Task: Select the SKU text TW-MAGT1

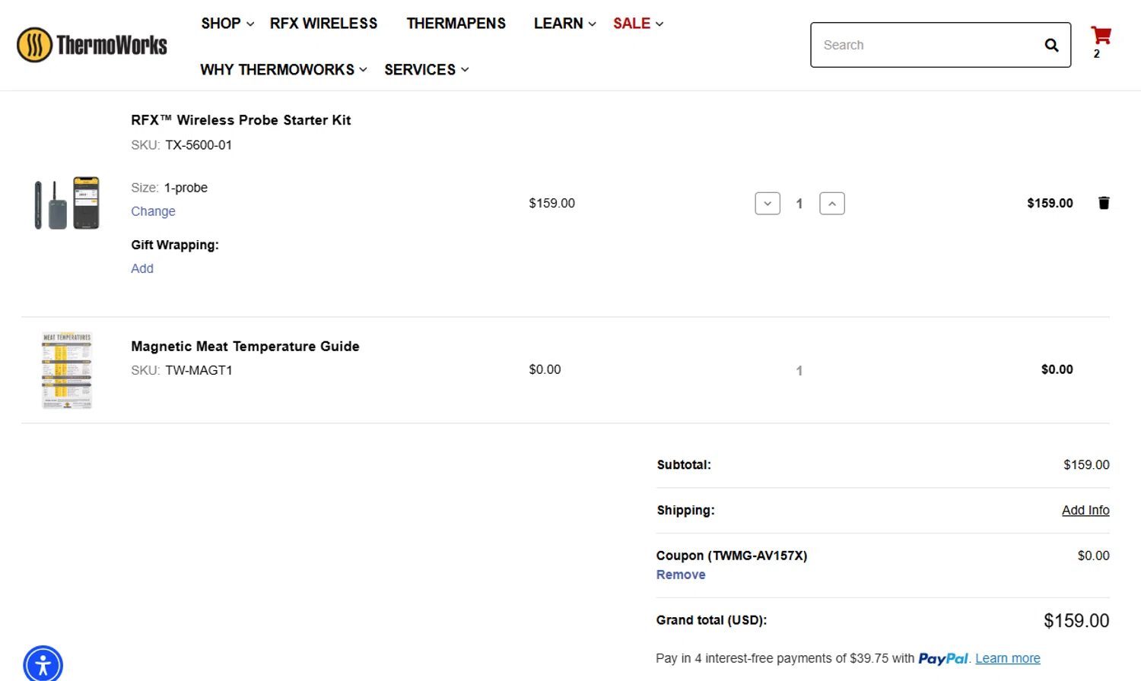Action: [x=199, y=370]
